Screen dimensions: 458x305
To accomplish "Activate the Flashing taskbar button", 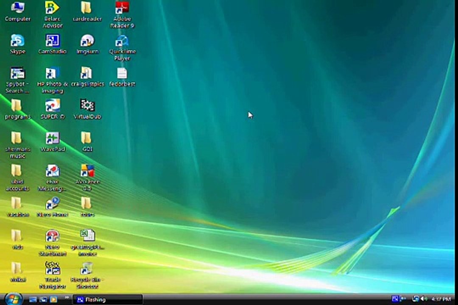I will 107,299.
